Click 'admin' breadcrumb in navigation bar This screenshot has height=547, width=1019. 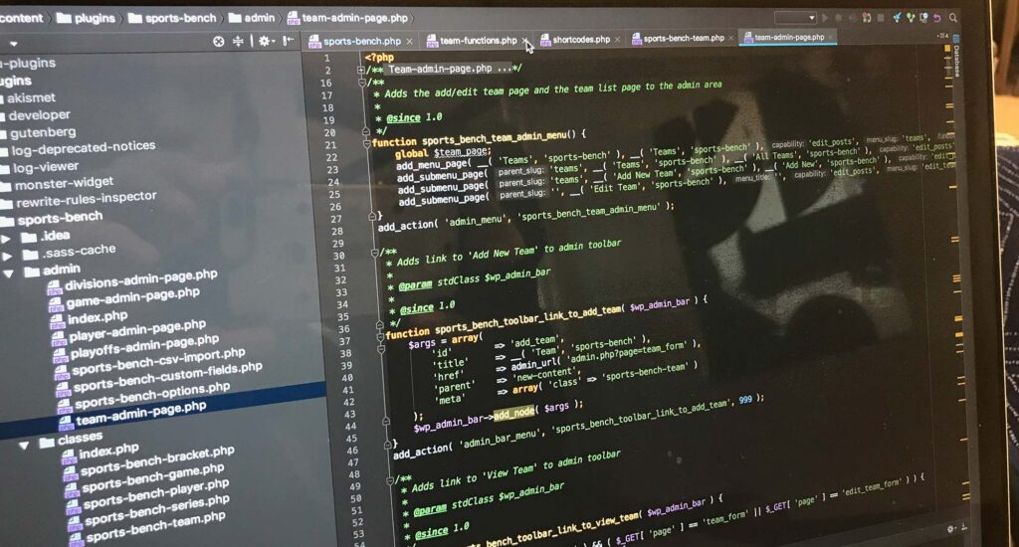251,18
